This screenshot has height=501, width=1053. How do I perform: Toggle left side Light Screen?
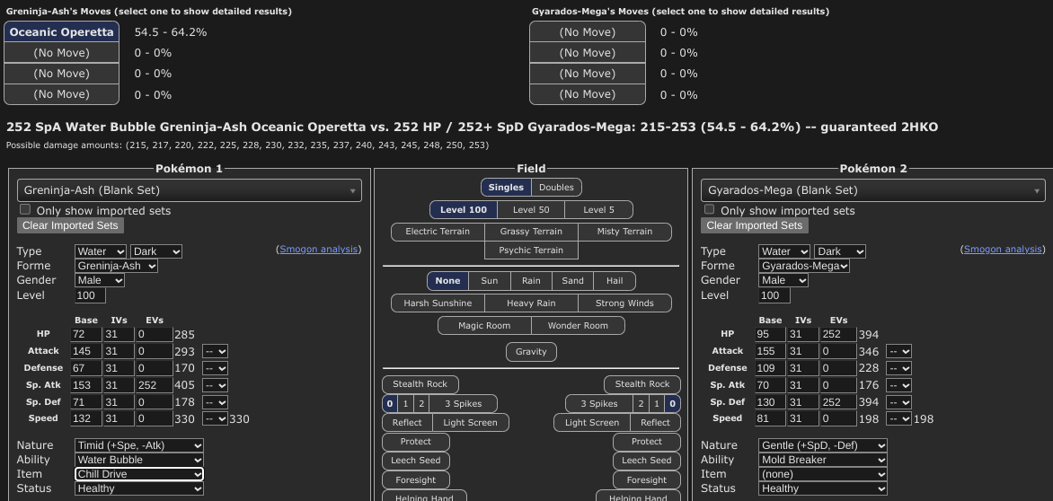pyautogui.click(x=471, y=423)
